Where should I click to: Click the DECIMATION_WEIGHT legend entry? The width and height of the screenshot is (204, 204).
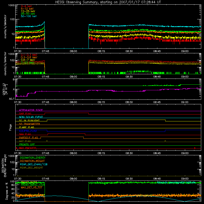32,161
